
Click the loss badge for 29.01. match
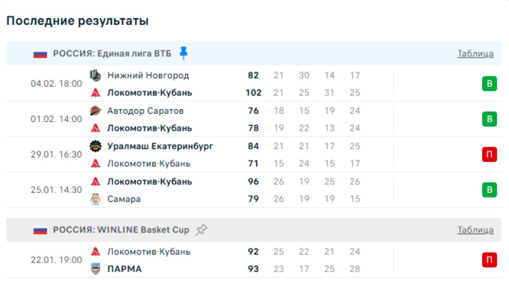tap(489, 154)
